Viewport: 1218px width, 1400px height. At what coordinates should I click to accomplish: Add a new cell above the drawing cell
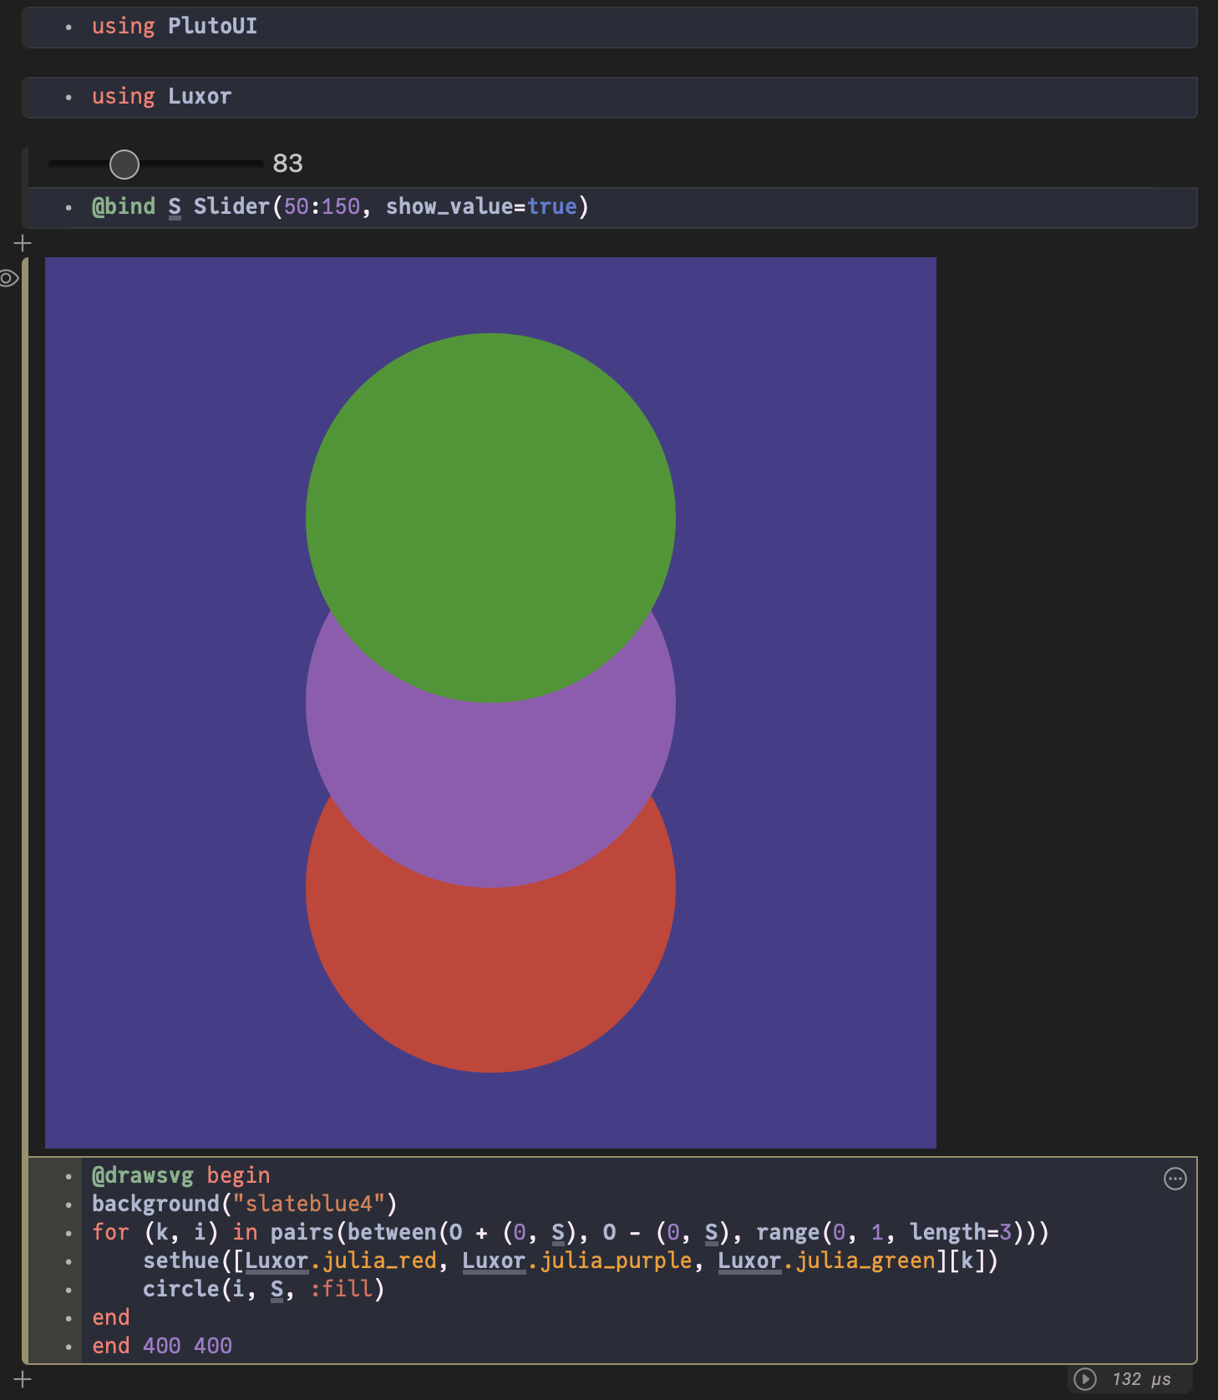tap(23, 243)
